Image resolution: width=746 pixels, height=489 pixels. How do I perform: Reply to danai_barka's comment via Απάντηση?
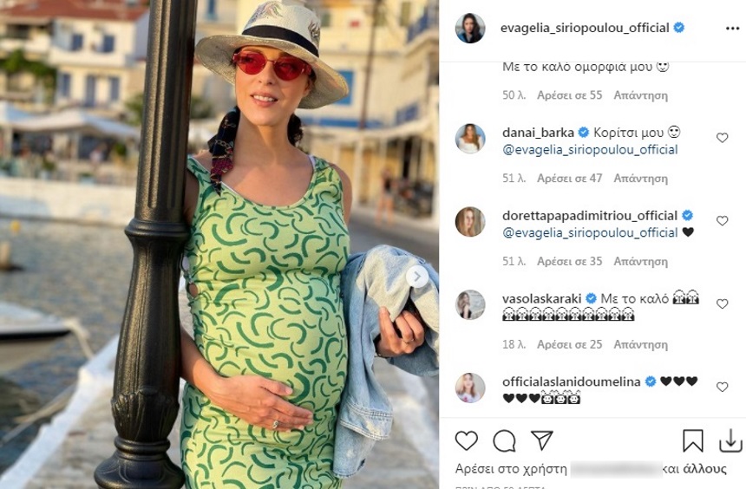coord(640,179)
